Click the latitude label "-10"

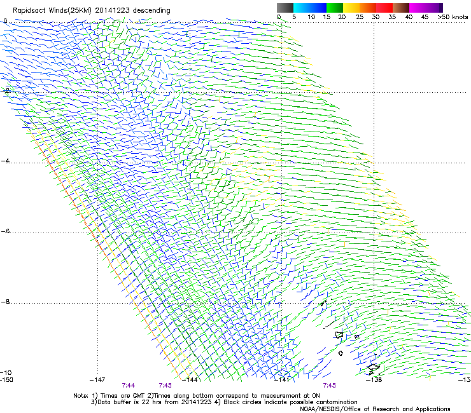(6, 372)
